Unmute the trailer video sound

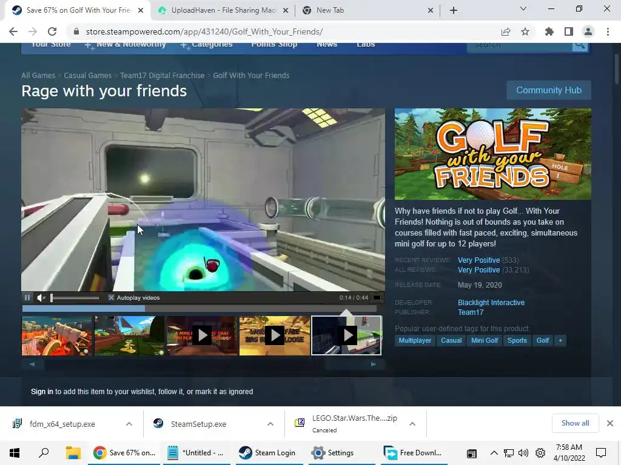(41, 298)
